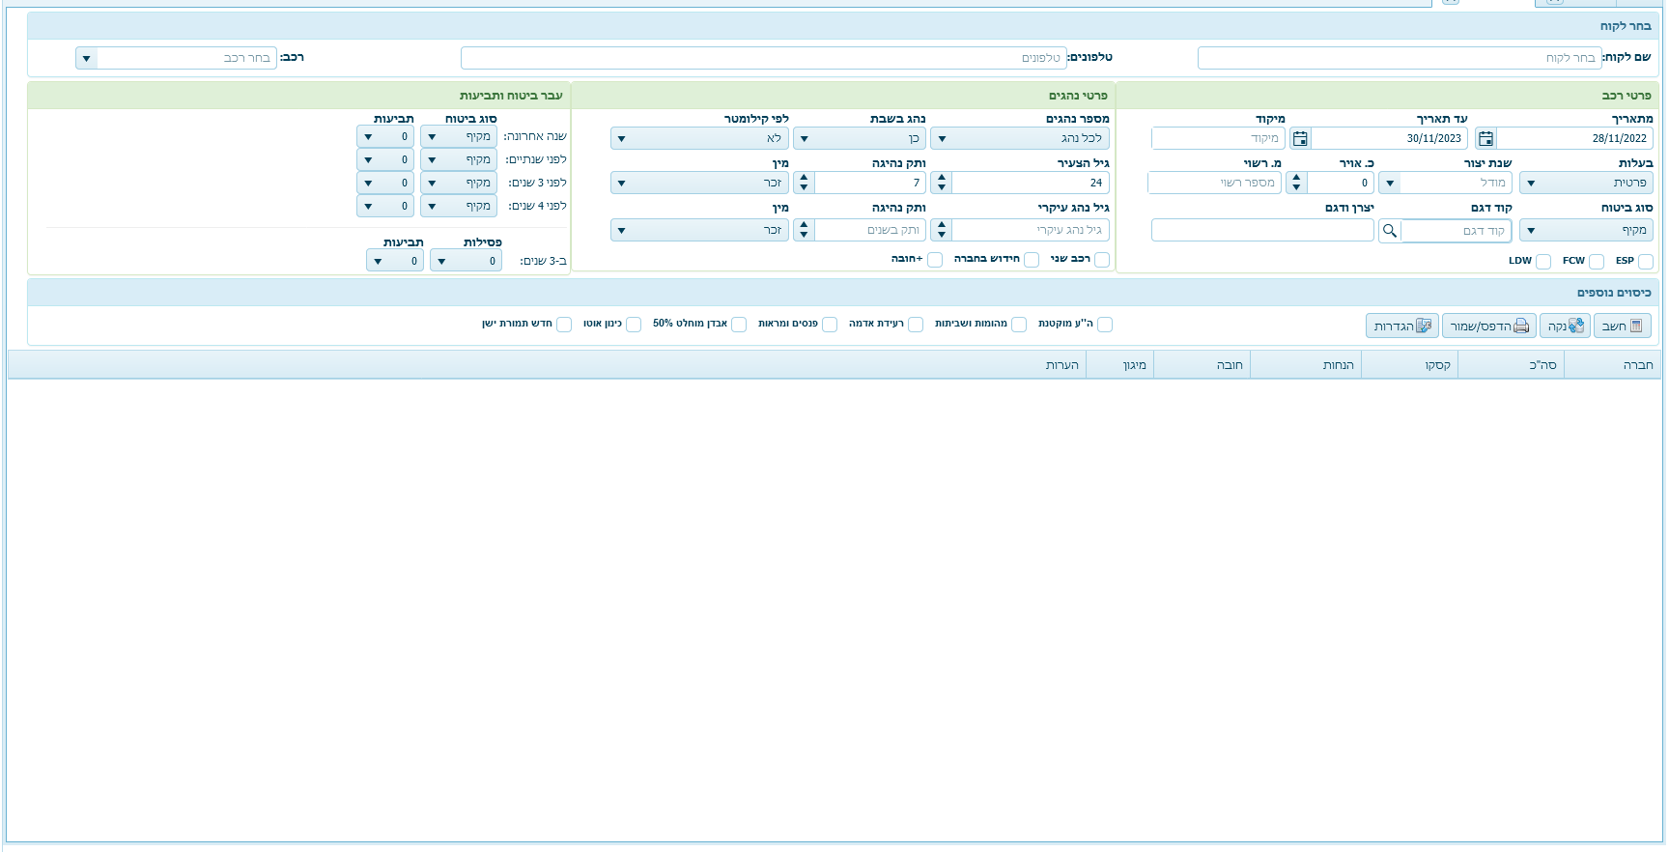This screenshot has height=852, width=1669.
Task: Click the מתאריך date field showing 28/11/2022
Action: tap(1575, 139)
